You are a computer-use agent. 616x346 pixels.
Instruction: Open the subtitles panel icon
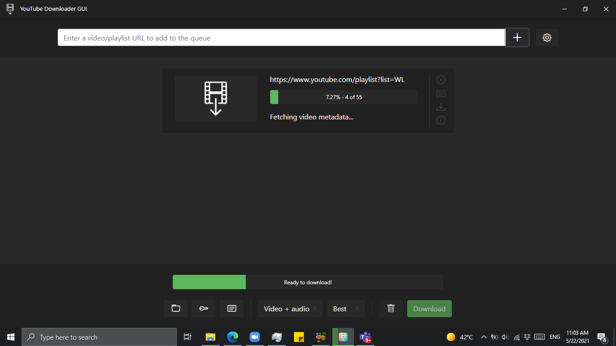coord(231,309)
